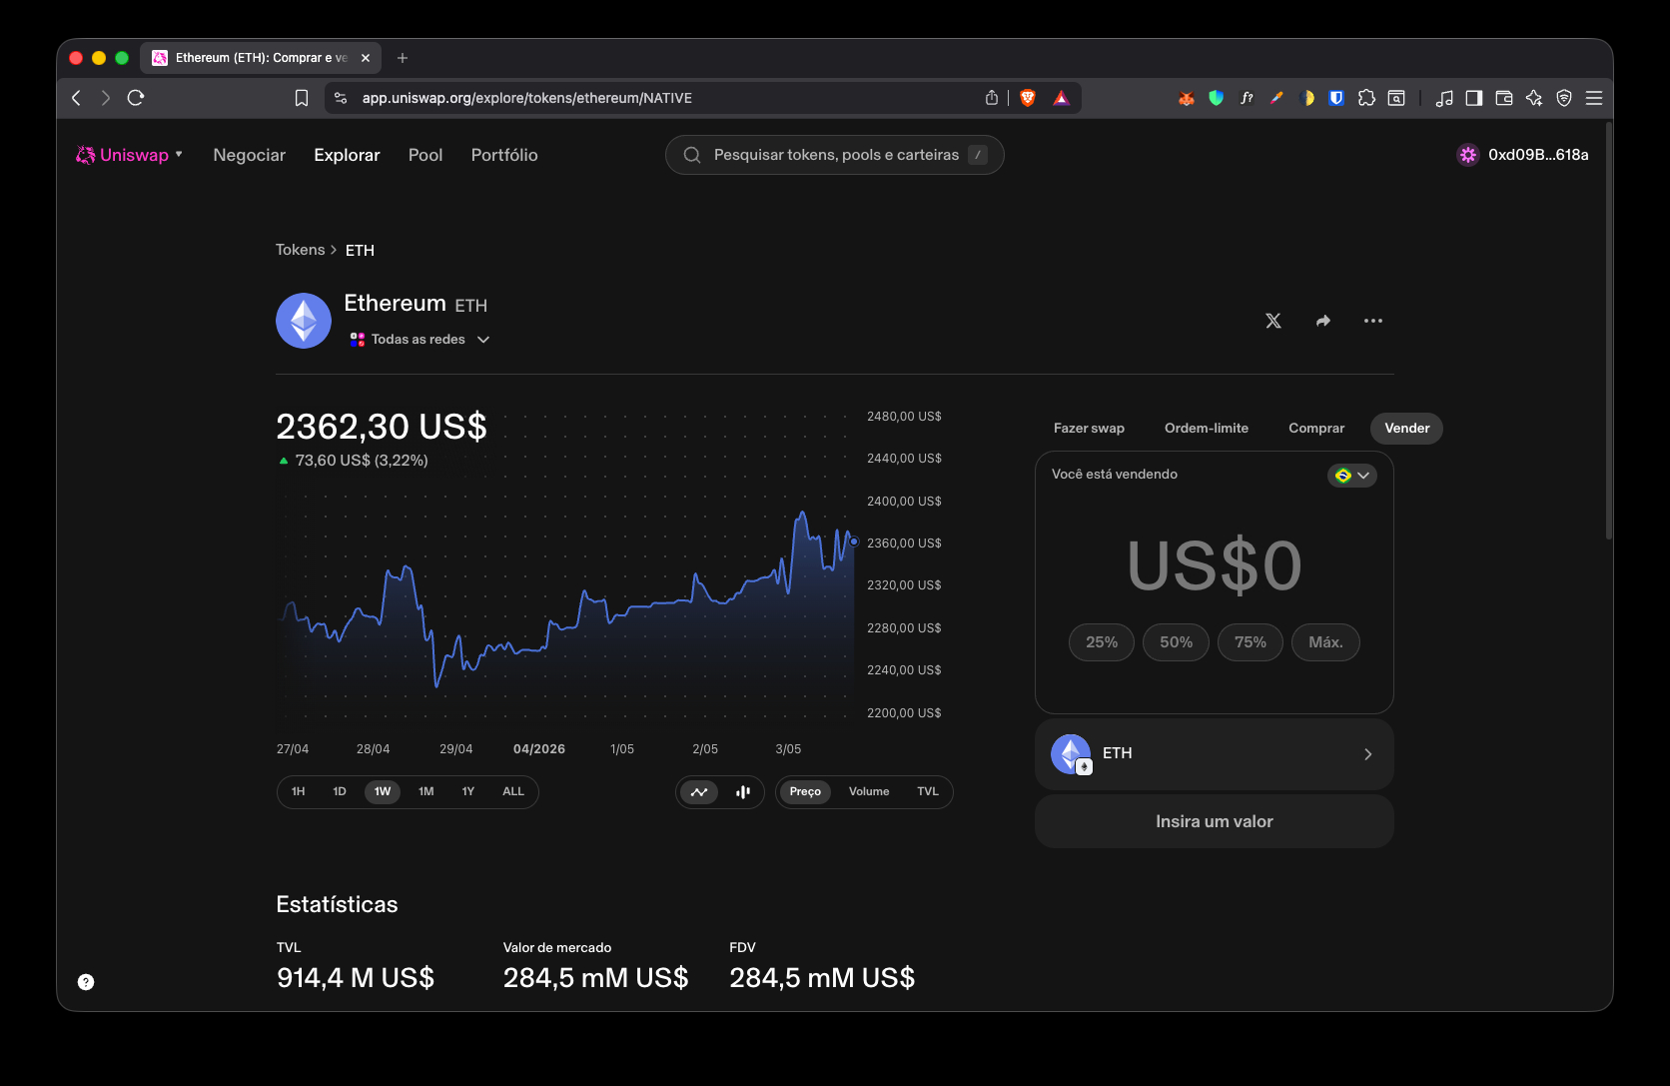Image resolution: width=1670 pixels, height=1086 pixels.
Task: Go back in browser history
Action: (76, 98)
